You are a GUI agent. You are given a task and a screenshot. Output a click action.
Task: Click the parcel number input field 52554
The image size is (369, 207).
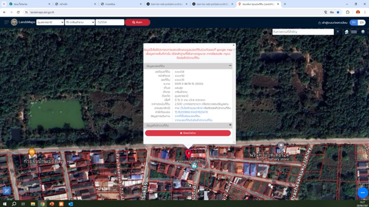click(x=110, y=22)
